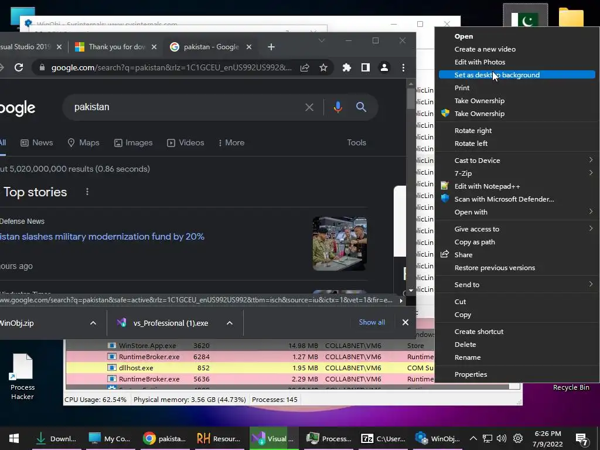Open the Windows Start menu
Image resolution: width=600 pixels, height=450 pixels.
(14, 438)
